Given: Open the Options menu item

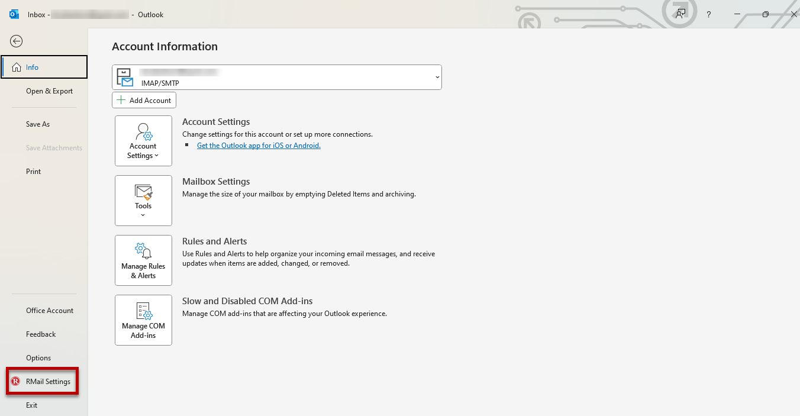Looking at the screenshot, I should (38, 358).
